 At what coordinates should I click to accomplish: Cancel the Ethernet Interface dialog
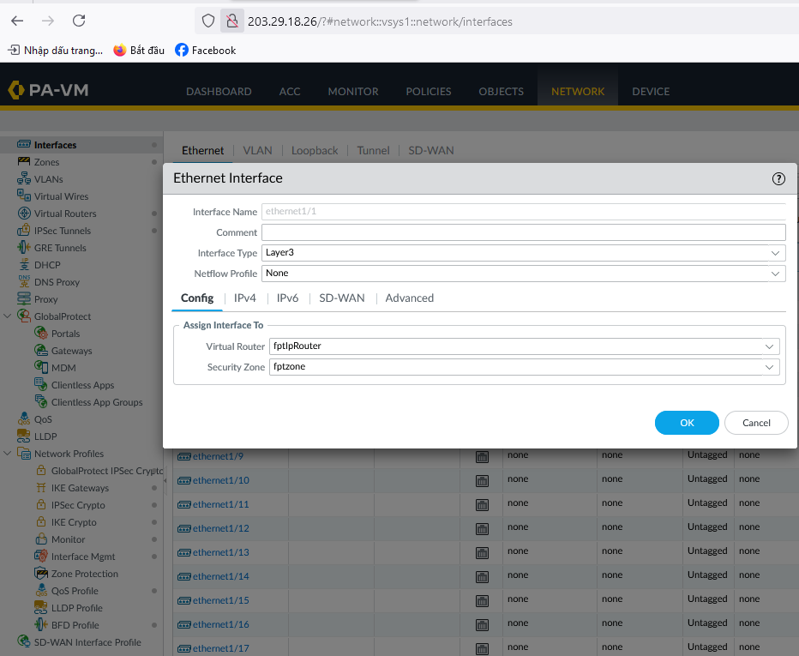(756, 423)
